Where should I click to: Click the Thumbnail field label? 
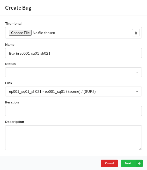click(x=14, y=24)
